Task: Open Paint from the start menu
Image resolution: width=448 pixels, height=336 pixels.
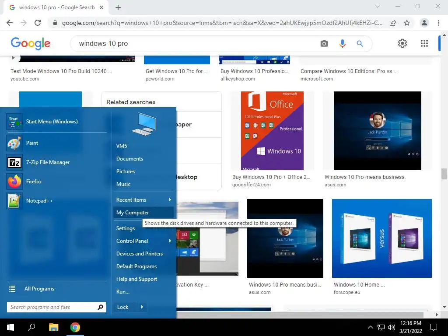Action: (56, 143)
